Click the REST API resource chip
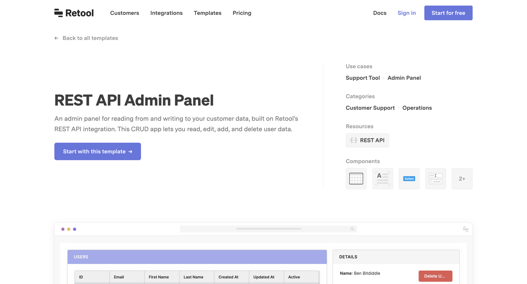The width and height of the screenshot is (527, 284). 367,140
